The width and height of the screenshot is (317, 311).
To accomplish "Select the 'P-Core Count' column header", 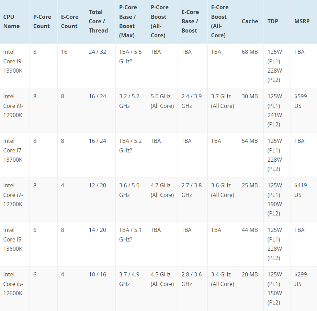I will click(42, 21).
